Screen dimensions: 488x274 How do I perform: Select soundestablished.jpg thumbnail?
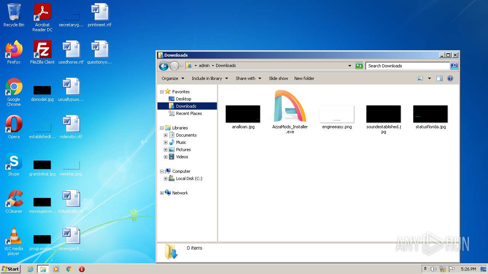pyautogui.click(x=384, y=119)
